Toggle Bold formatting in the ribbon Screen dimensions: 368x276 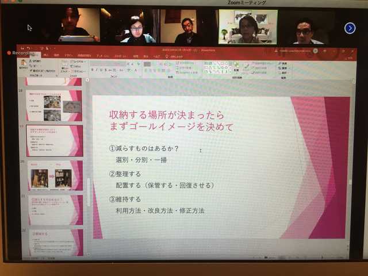coord(92,70)
